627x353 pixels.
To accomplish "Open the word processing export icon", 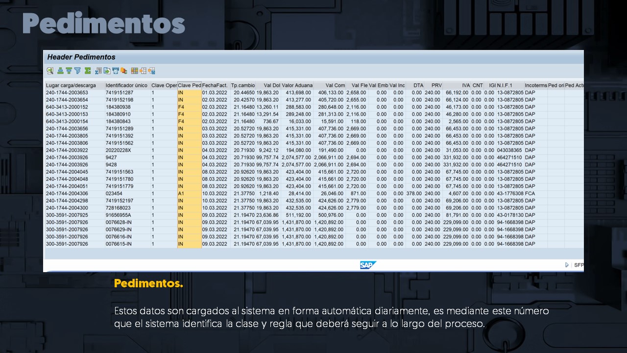I will click(x=115, y=71).
